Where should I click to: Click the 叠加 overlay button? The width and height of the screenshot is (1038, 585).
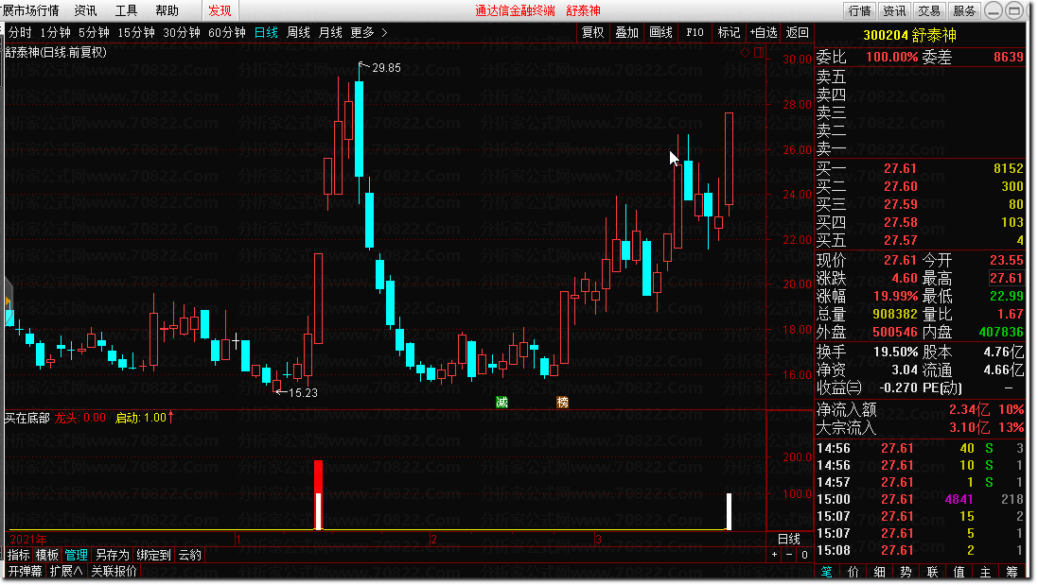point(626,32)
